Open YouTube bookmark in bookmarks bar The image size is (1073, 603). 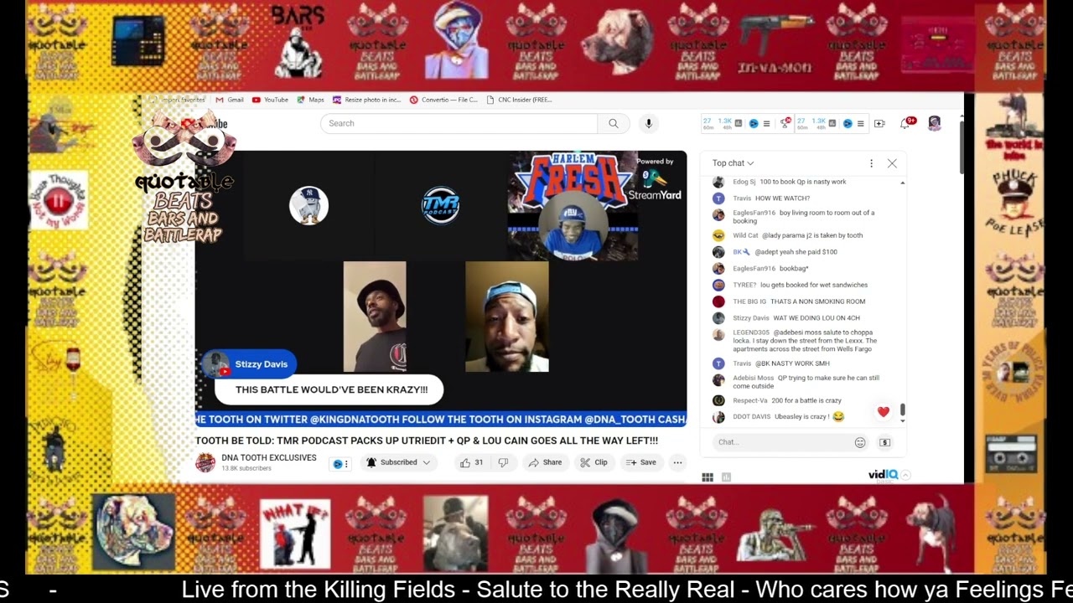[270, 100]
